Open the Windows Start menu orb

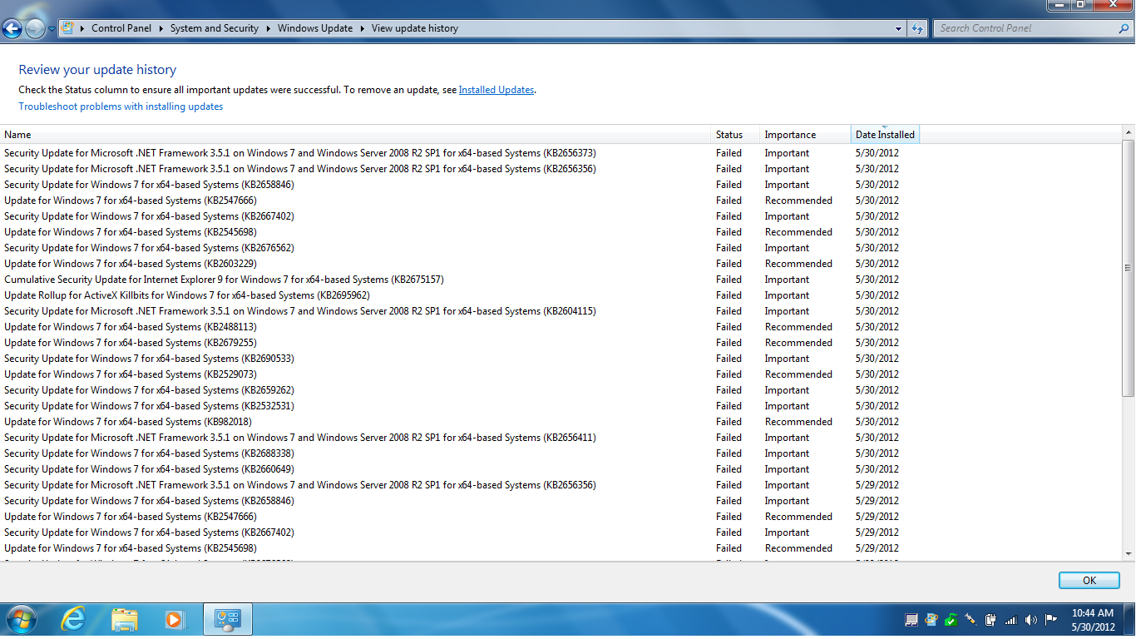coord(20,619)
